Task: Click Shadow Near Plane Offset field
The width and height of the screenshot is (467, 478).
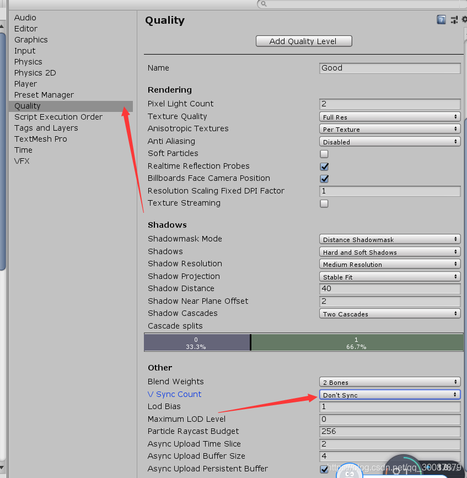Action: [x=390, y=302]
